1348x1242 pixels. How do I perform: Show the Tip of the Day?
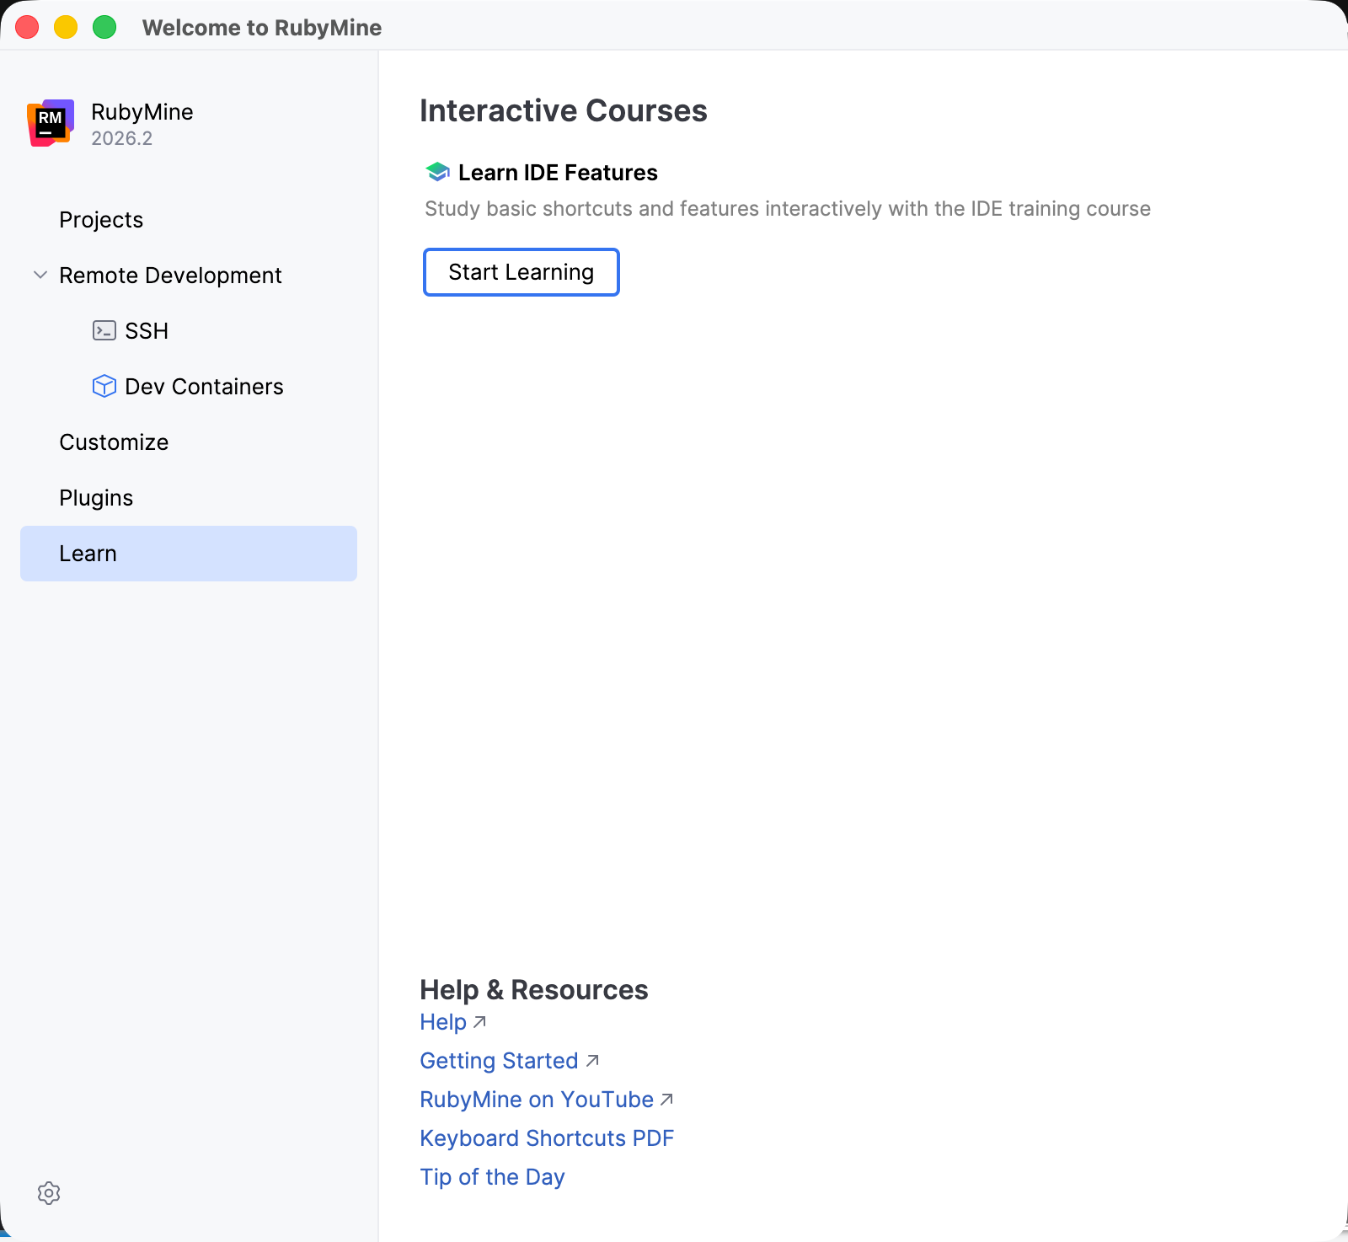click(x=492, y=1177)
